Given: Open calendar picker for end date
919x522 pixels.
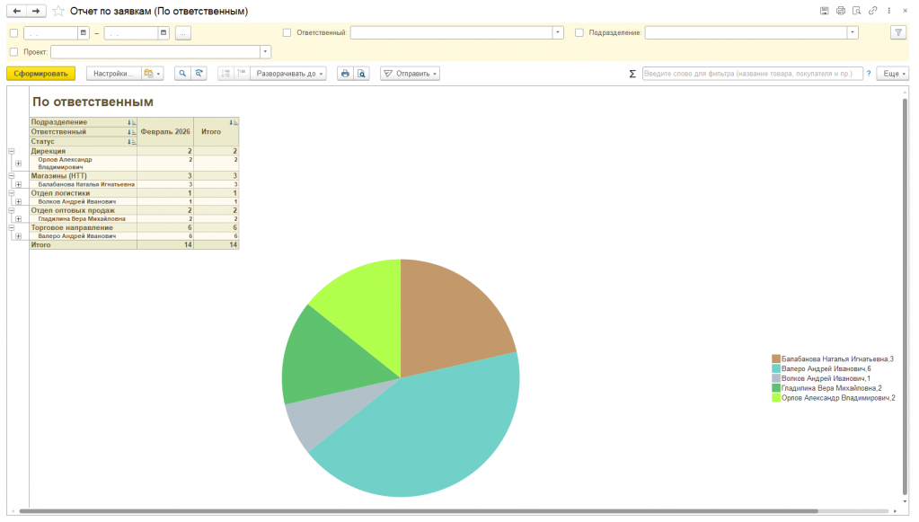Looking at the screenshot, I should [x=163, y=33].
